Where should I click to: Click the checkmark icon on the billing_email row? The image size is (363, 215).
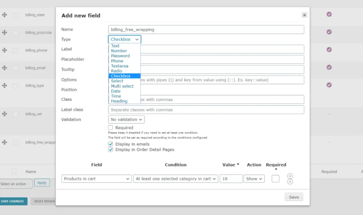tap(329, 68)
